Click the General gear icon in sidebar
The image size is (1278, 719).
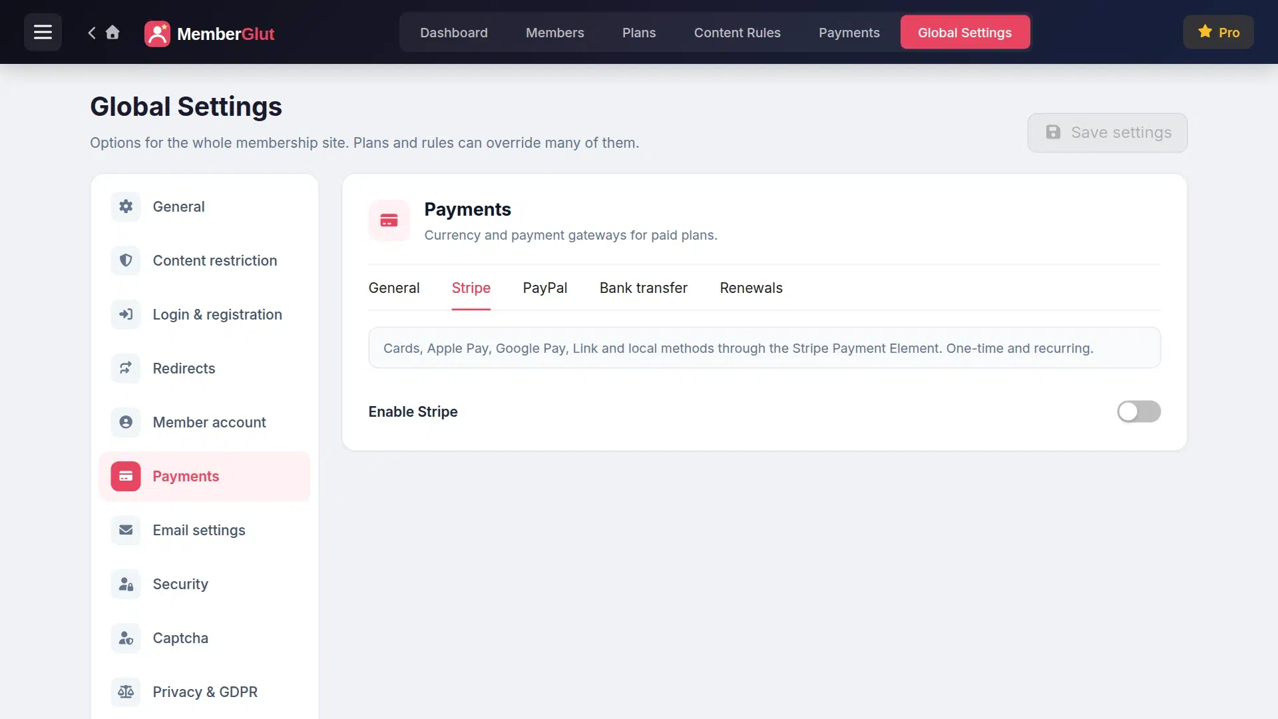(126, 206)
